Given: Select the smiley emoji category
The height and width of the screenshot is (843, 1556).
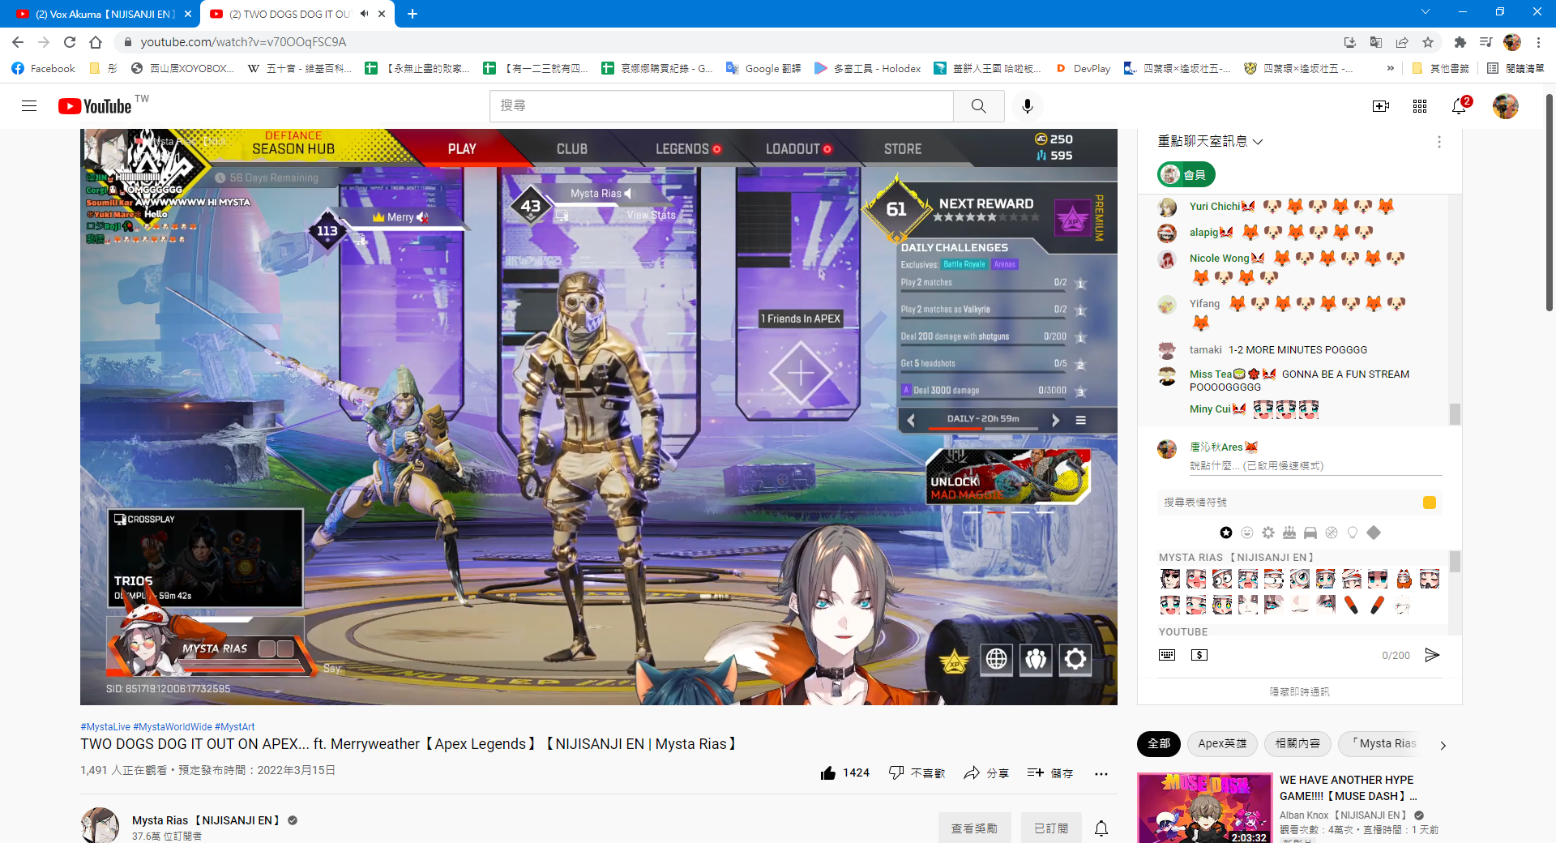Looking at the screenshot, I should 1247,533.
